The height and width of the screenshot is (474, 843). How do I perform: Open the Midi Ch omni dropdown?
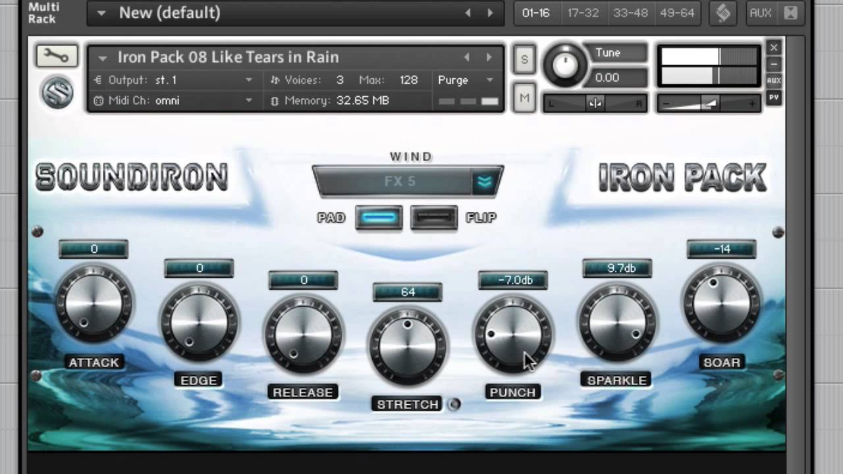pos(174,101)
